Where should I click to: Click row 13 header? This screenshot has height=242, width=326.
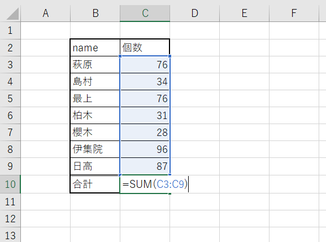(x=10, y=235)
